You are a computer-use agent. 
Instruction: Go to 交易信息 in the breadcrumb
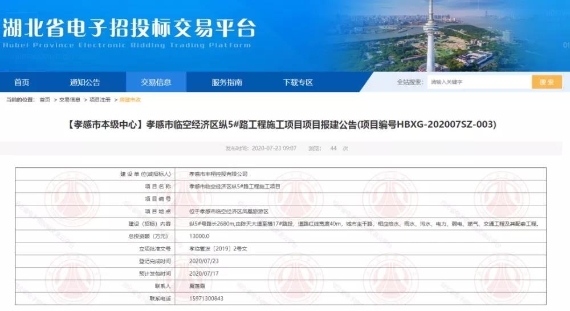(70, 100)
